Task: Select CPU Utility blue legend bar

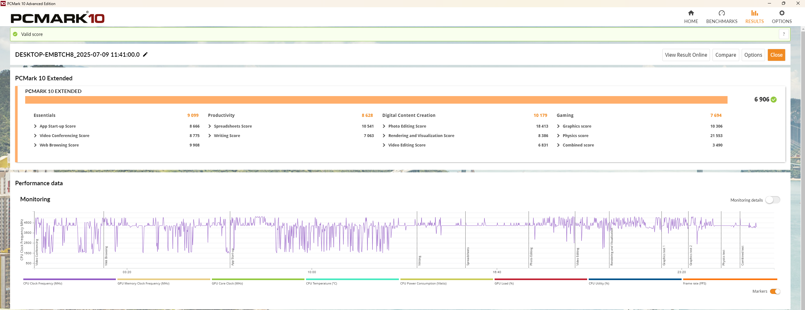Action: point(635,279)
